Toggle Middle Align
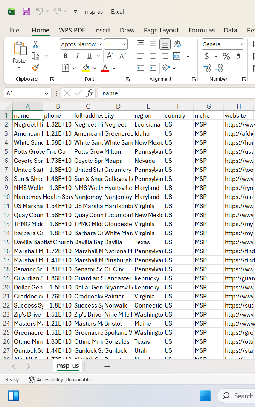 (153, 44)
